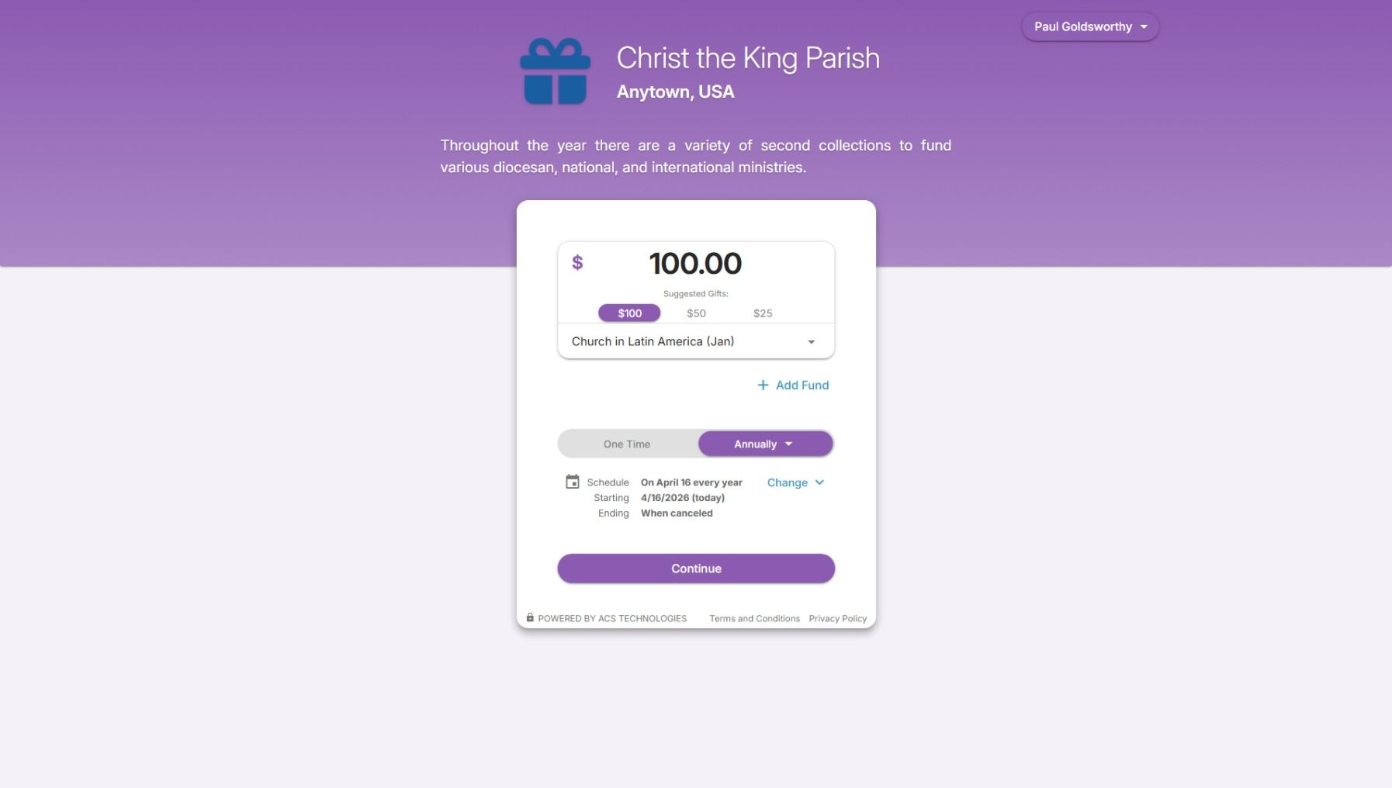Select the $25 suggested gift
The width and height of the screenshot is (1392, 788).
click(x=763, y=313)
